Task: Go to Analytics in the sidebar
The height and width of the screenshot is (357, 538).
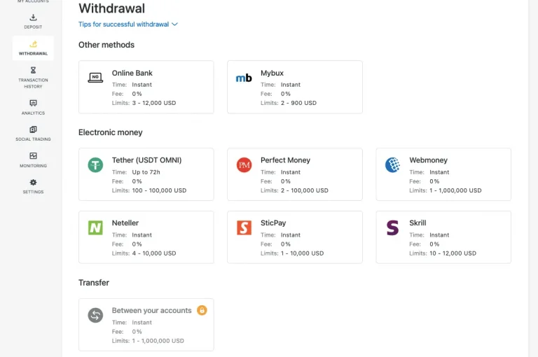Action: [x=33, y=106]
